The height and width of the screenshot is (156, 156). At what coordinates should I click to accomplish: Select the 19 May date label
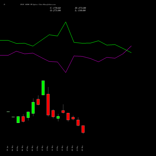point(67,148)
